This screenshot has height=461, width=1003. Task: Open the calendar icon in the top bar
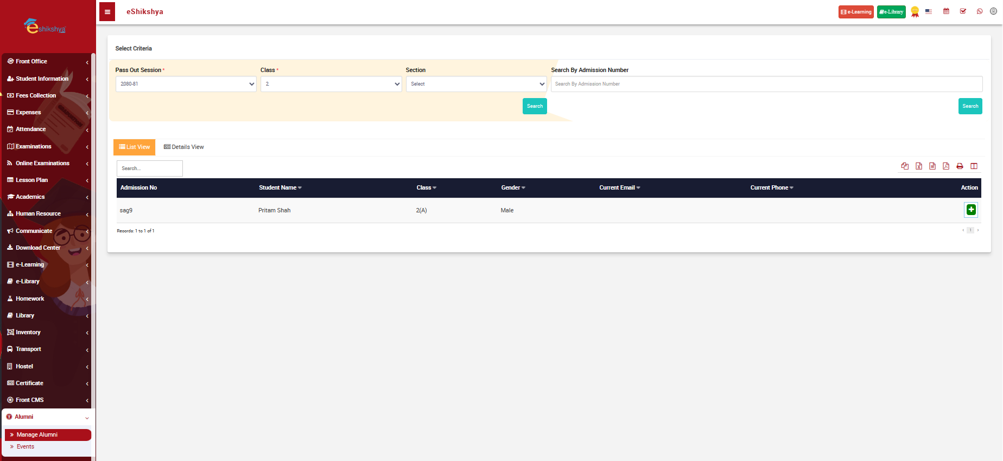[x=946, y=11]
